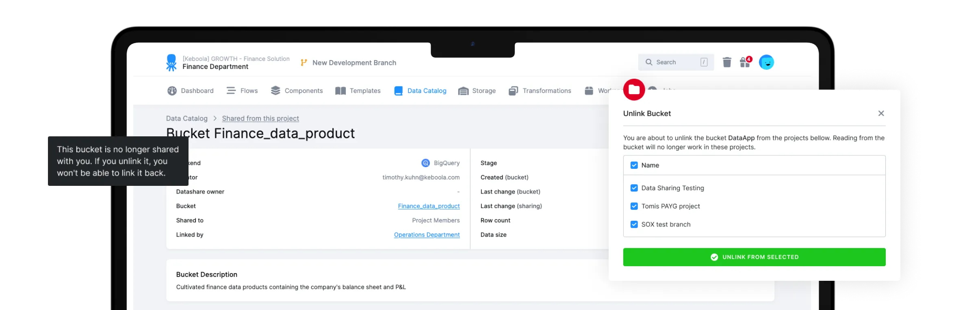Click the magnifier icon in Search box

pos(649,62)
